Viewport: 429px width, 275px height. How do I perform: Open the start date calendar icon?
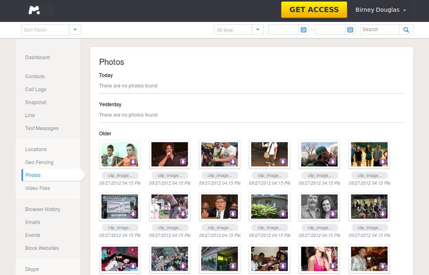(x=303, y=30)
